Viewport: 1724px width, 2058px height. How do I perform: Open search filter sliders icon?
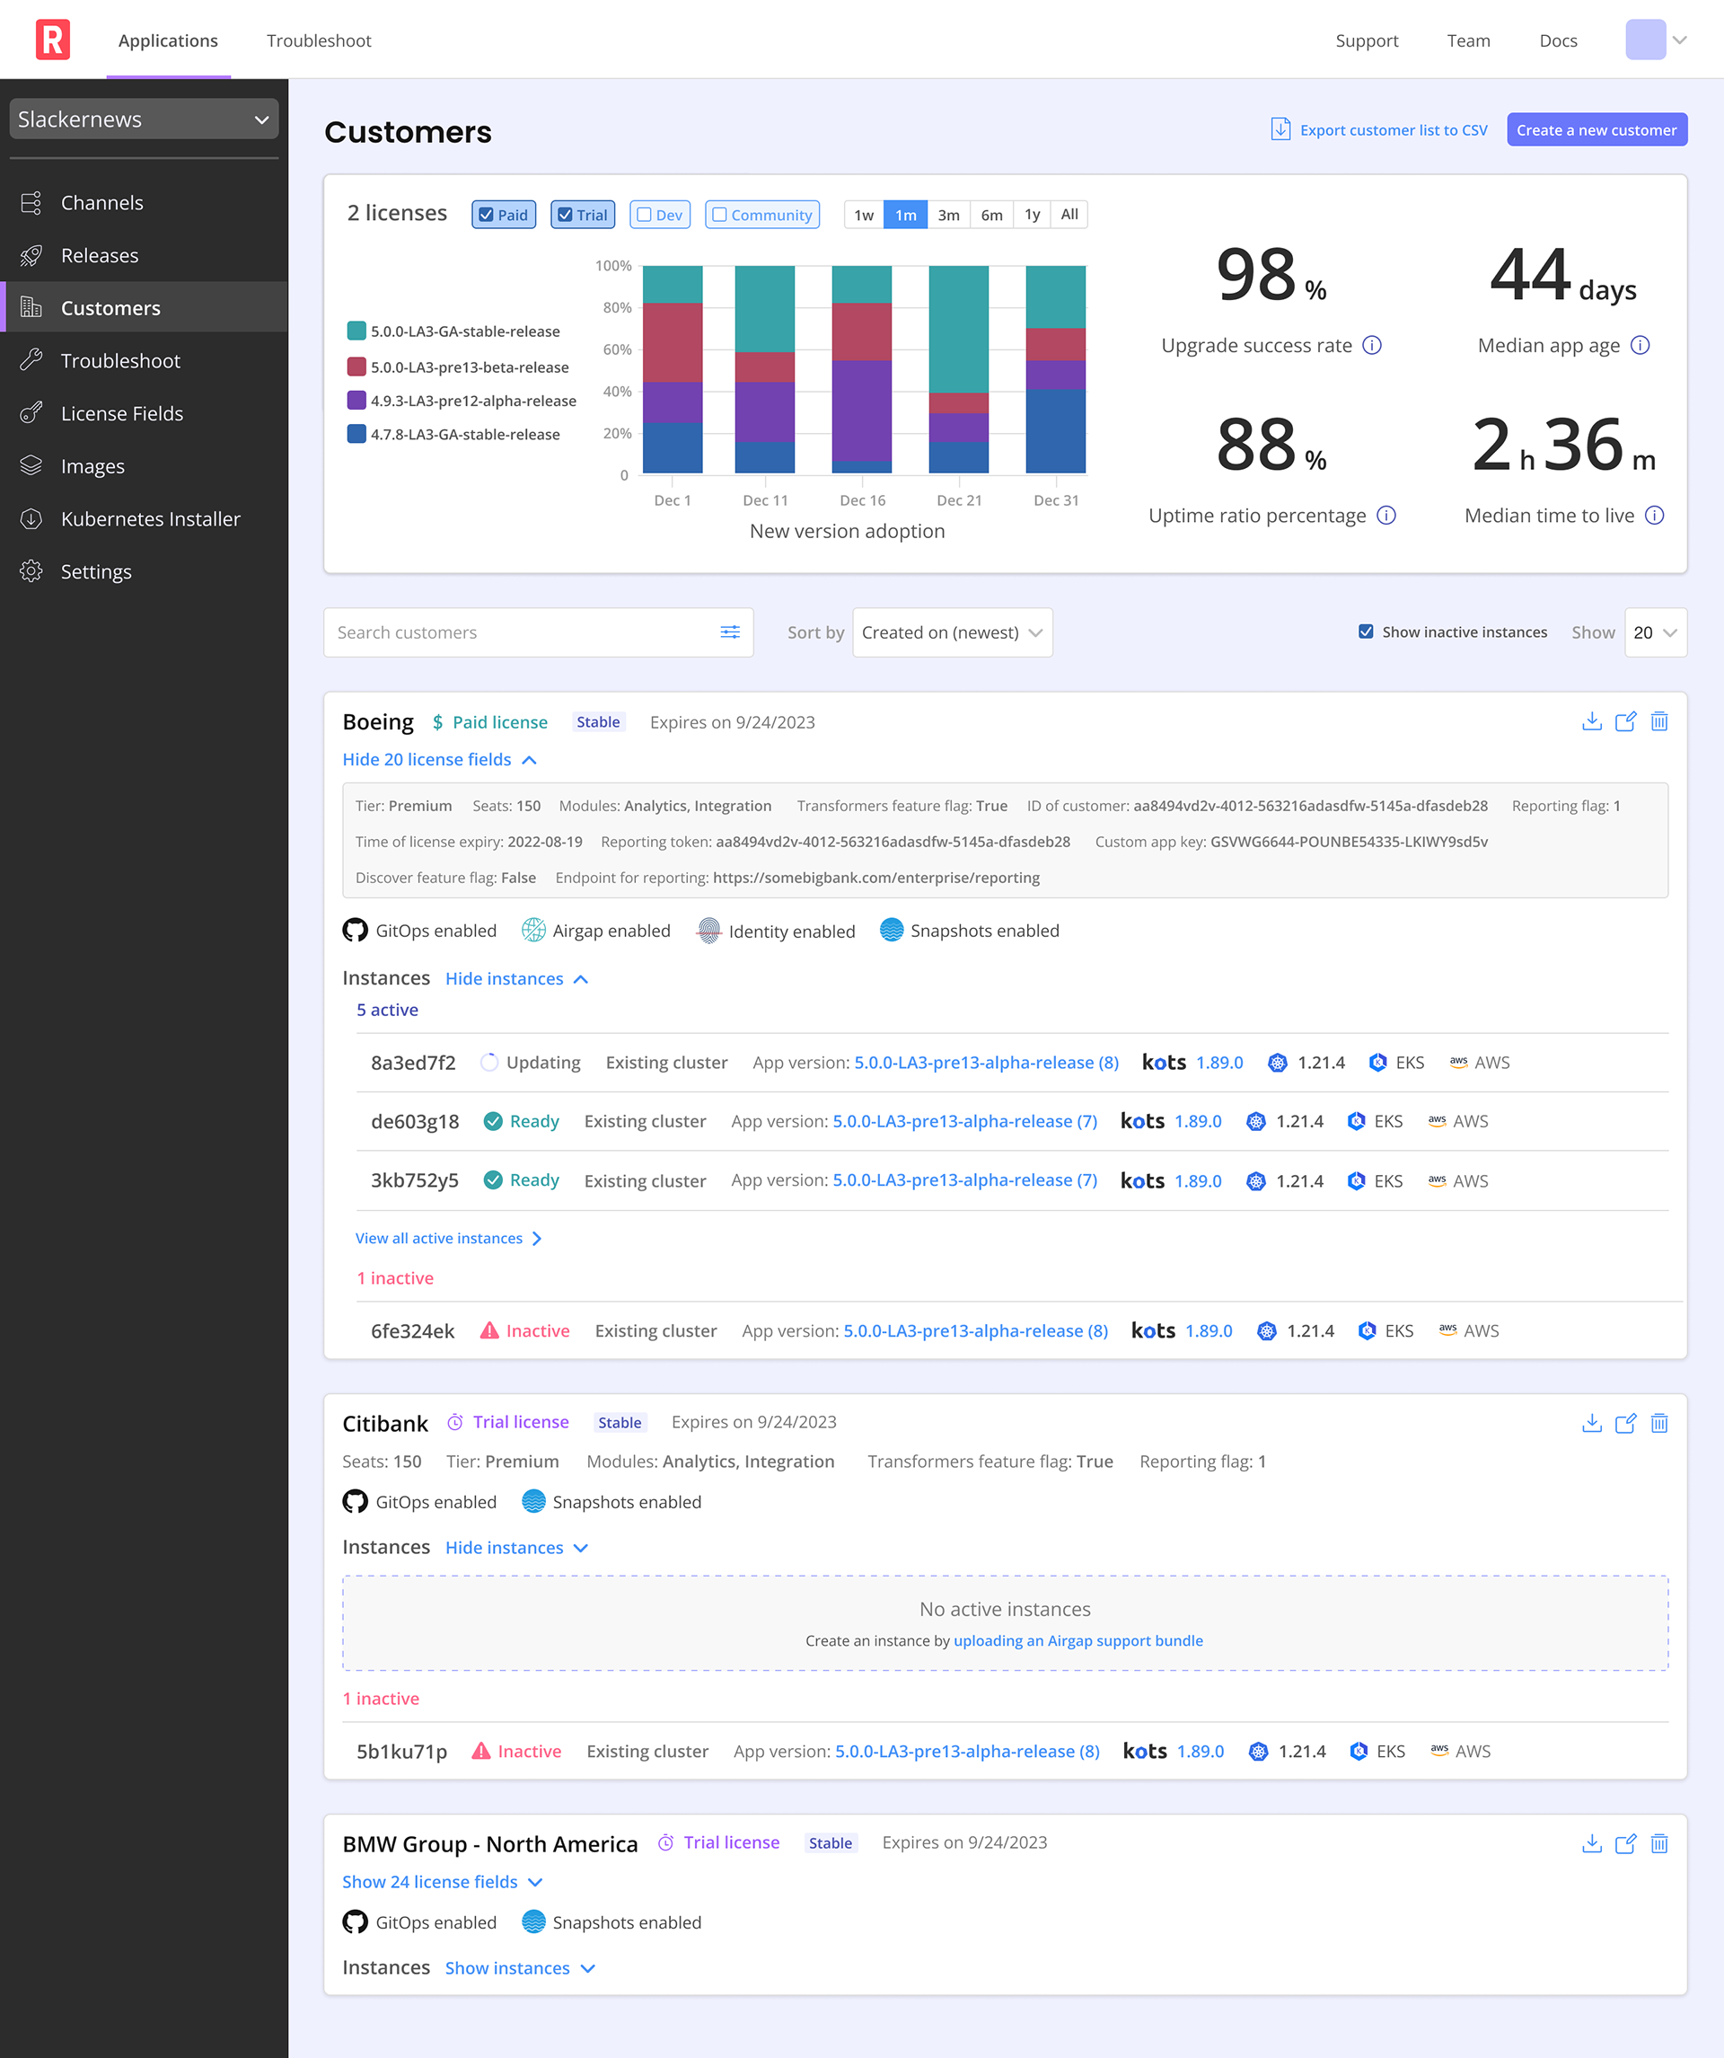click(x=730, y=632)
